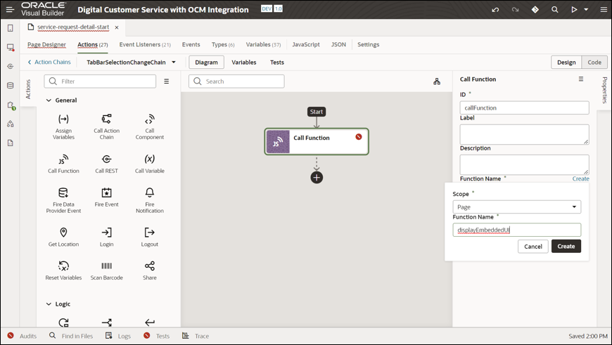Image resolution: width=612 pixels, height=345 pixels.
Task: Open Call Function properties menu icon
Action: point(581,79)
